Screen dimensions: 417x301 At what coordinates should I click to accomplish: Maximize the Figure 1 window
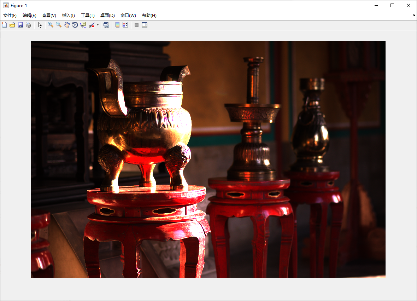coord(392,5)
